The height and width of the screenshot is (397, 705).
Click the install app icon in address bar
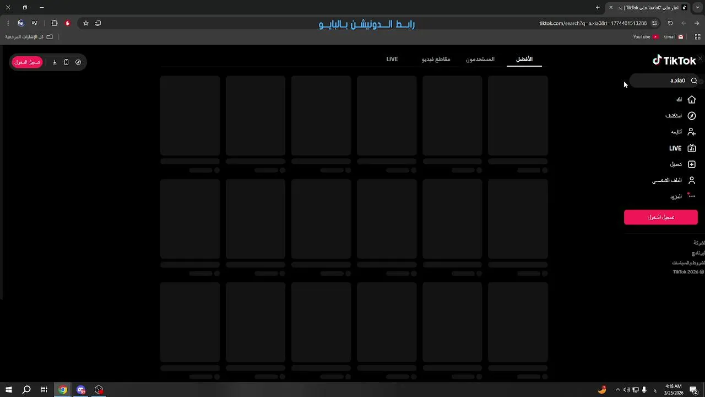pyautogui.click(x=98, y=23)
